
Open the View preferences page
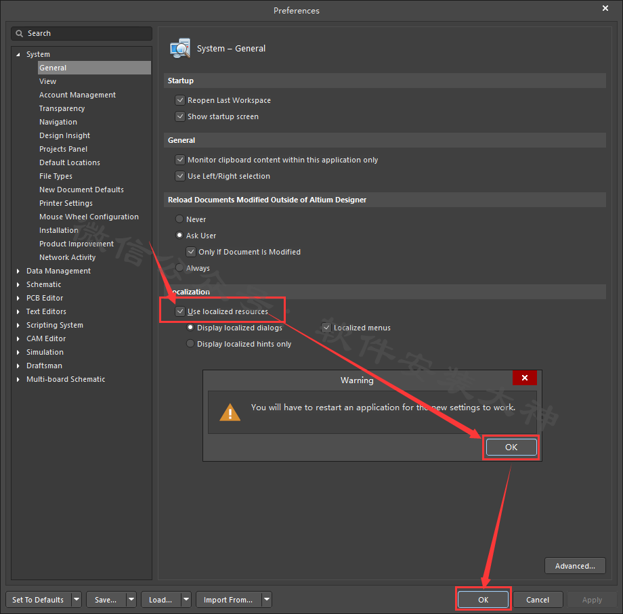47,81
